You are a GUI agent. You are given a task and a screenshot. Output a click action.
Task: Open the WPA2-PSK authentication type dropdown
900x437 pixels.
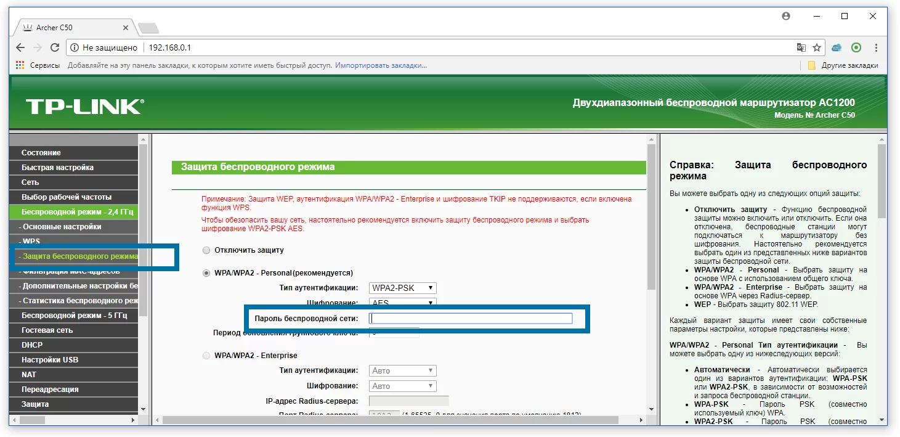[403, 288]
